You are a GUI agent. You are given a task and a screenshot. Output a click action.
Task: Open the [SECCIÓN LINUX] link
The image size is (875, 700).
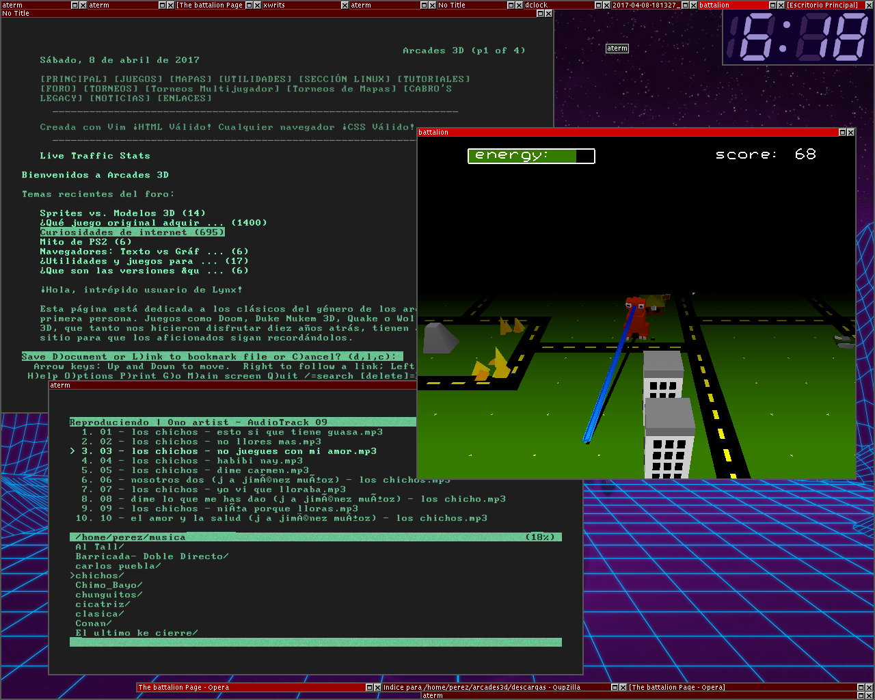pos(345,79)
